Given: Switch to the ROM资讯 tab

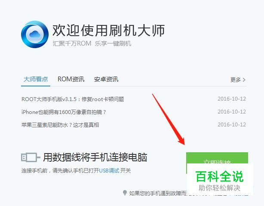Looking at the screenshot, I should point(71,79).
